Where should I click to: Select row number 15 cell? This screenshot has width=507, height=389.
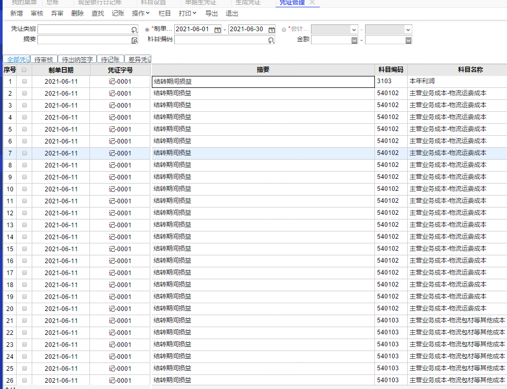click(10, 249)
